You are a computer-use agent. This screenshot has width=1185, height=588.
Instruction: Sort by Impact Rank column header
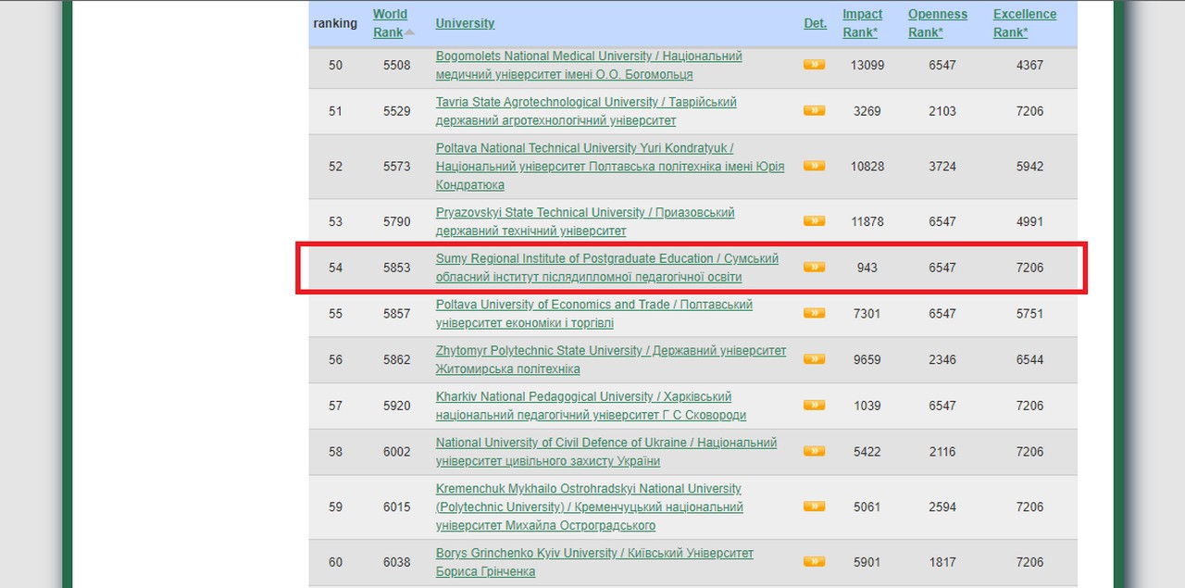862,23
